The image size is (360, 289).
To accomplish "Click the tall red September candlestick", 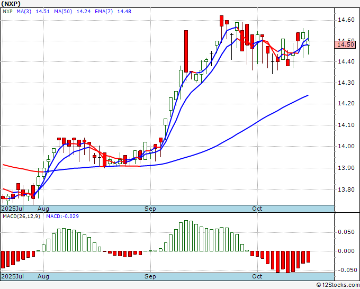I will [x=186, y=51].
